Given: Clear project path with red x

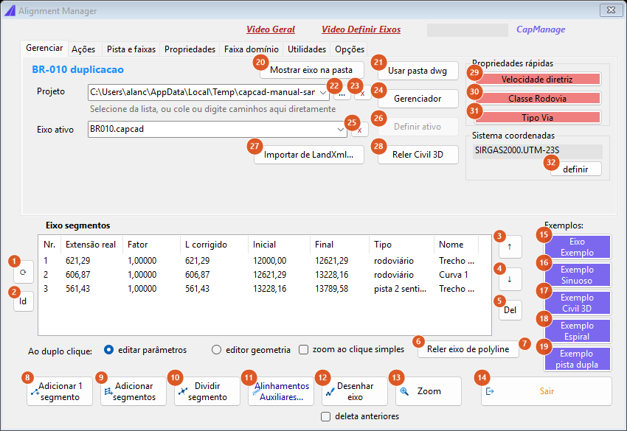Looking at the screenshot, I should coord(363,94).
